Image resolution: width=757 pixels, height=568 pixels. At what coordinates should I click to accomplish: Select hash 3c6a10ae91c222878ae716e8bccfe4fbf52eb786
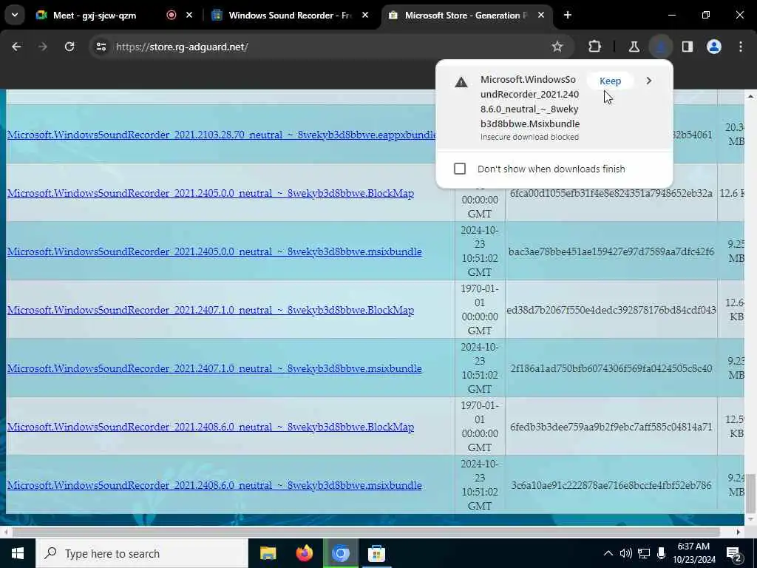611,485
